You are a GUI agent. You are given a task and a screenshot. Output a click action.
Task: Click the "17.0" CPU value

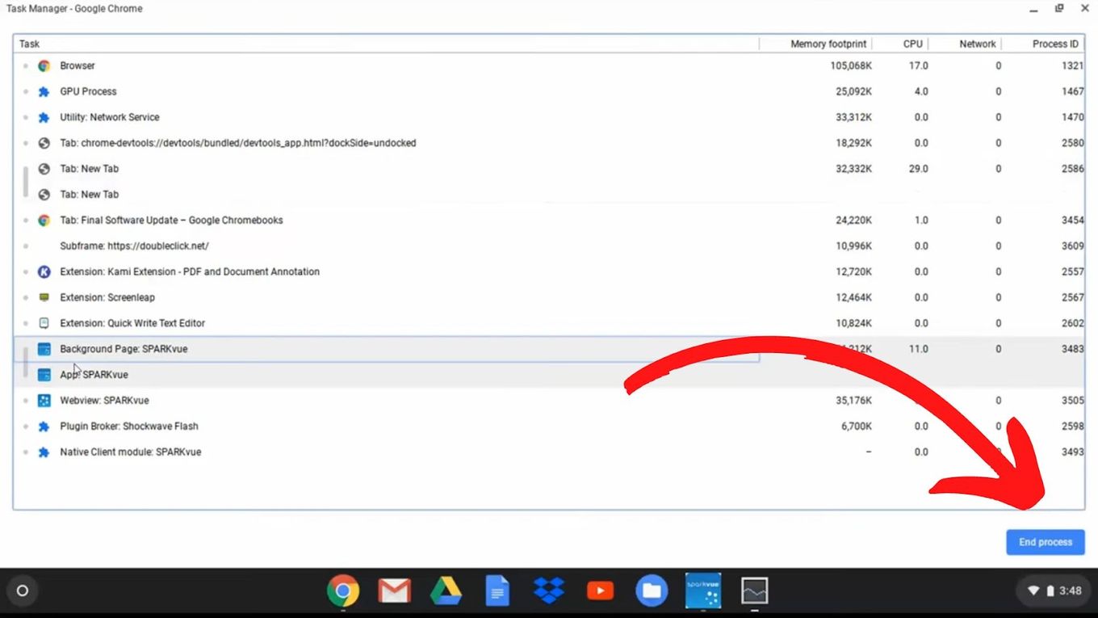tap(919, 65)
